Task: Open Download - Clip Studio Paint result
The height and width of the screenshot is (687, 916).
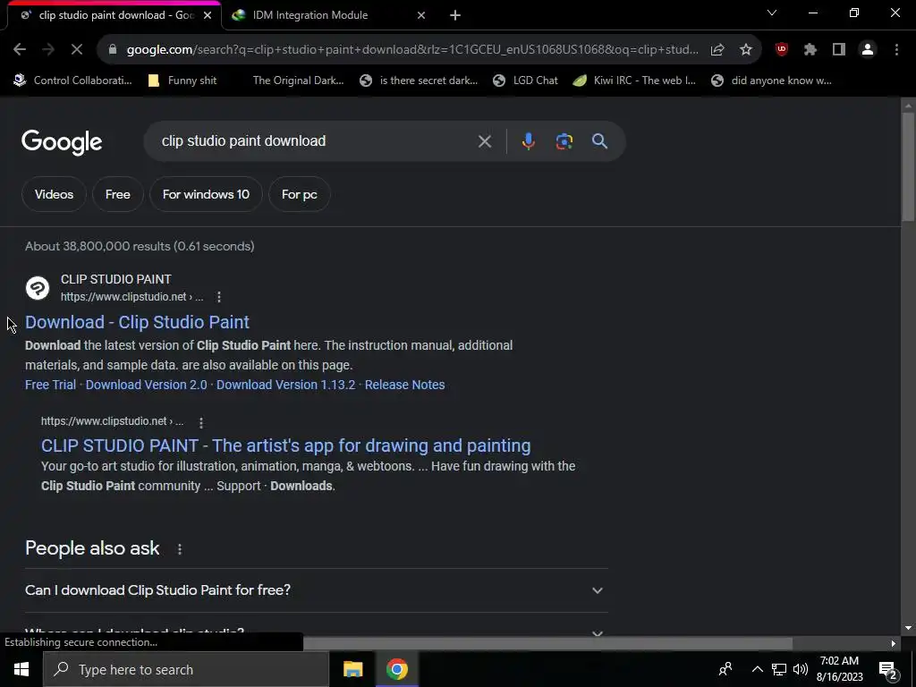Action: click(137, 322)
